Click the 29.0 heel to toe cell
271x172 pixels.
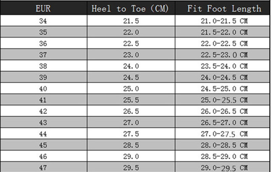[131, 157]
